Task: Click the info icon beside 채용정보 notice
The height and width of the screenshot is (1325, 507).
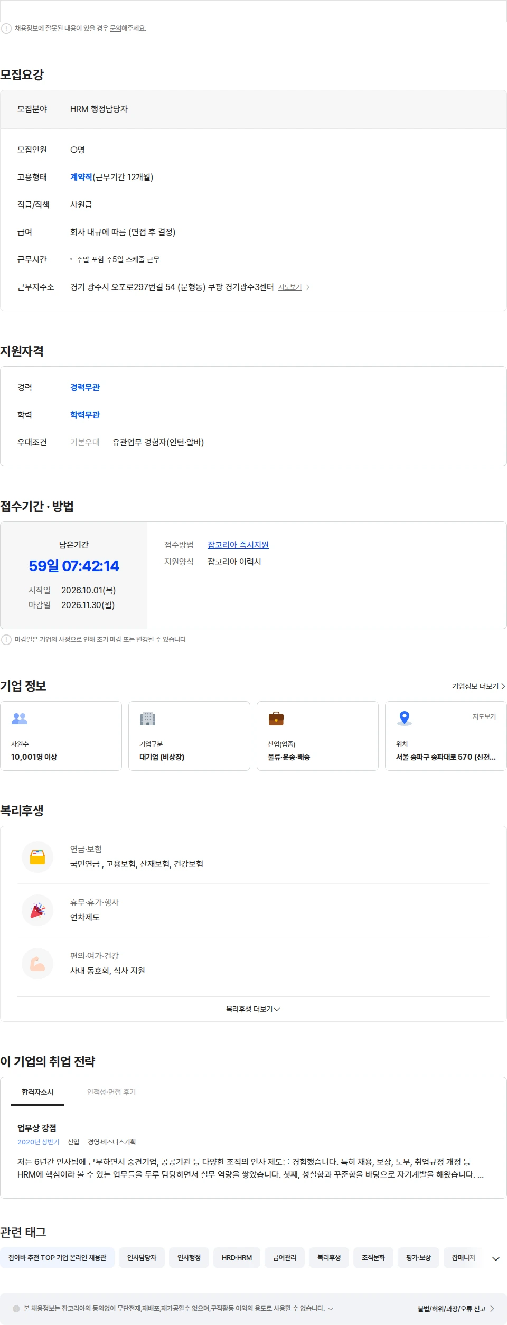Action: pyautogui.click(x=6, y=29)
